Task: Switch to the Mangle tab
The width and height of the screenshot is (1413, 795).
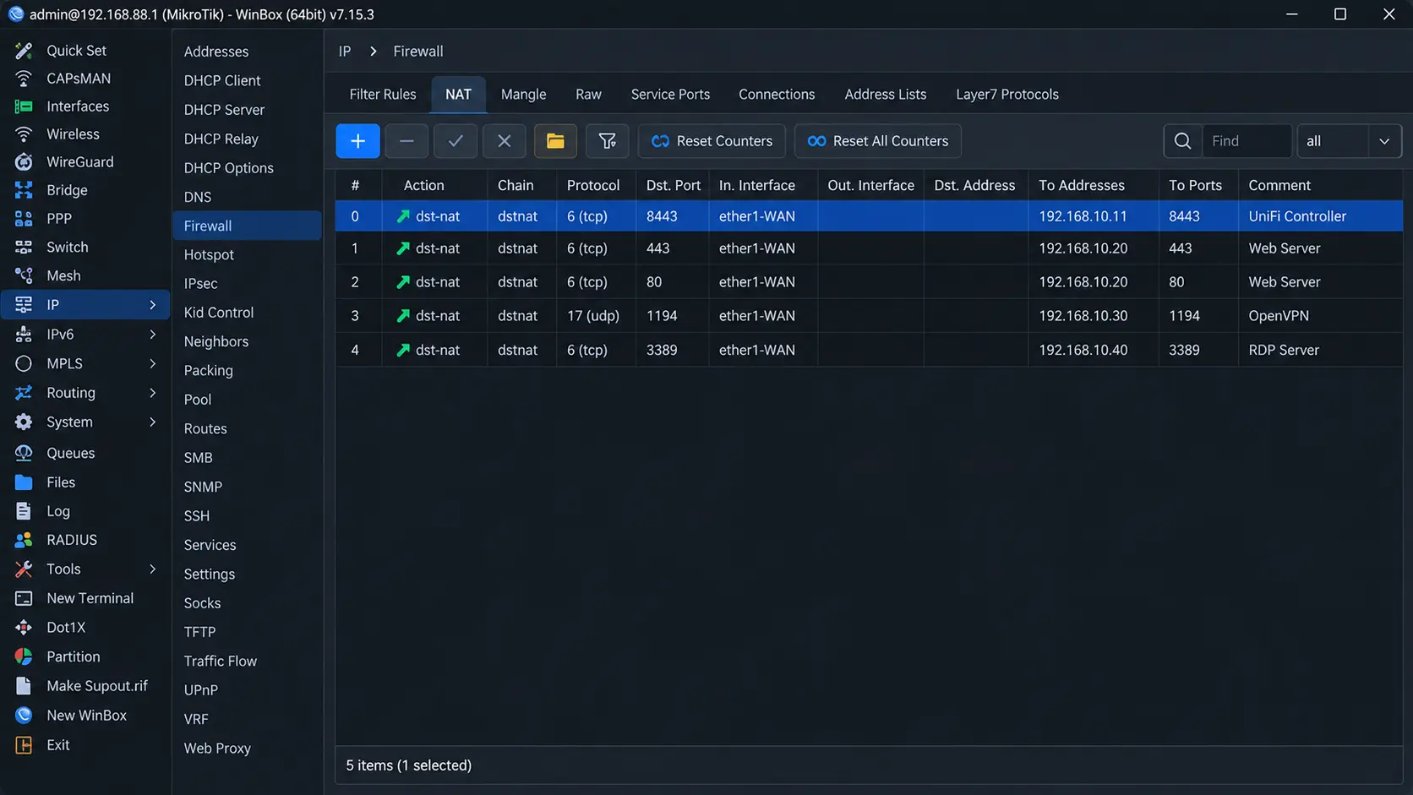Action: pyautogui.click(x=523, y=95)
